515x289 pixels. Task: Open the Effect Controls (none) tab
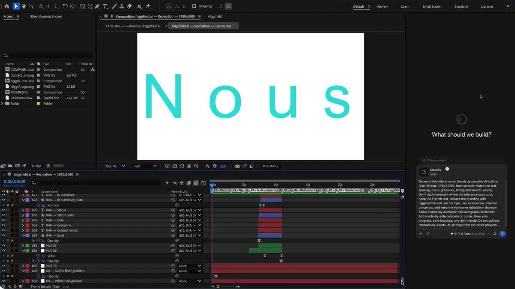point(46,16)
